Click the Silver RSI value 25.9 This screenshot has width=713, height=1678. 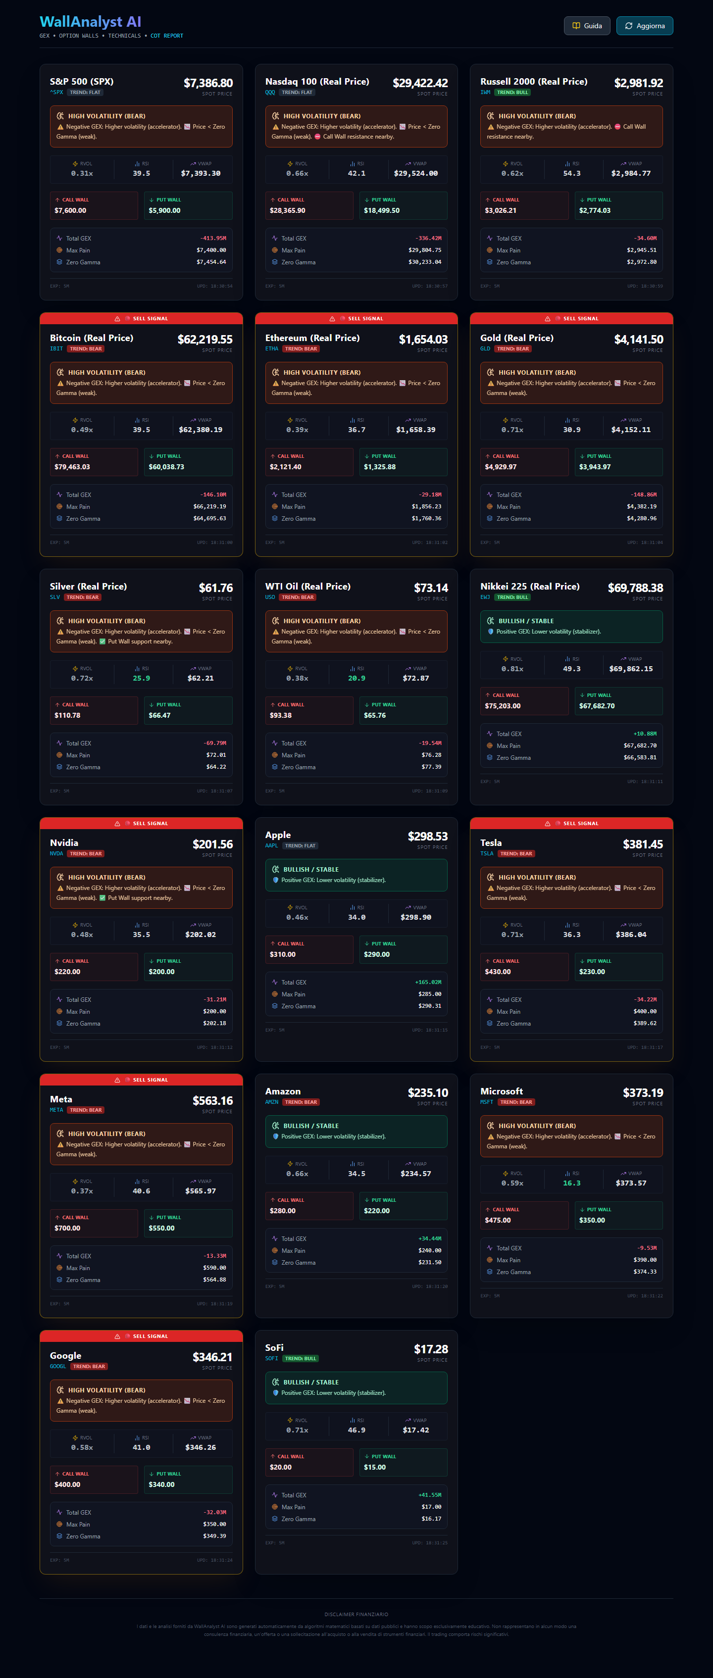click(142, 678)
